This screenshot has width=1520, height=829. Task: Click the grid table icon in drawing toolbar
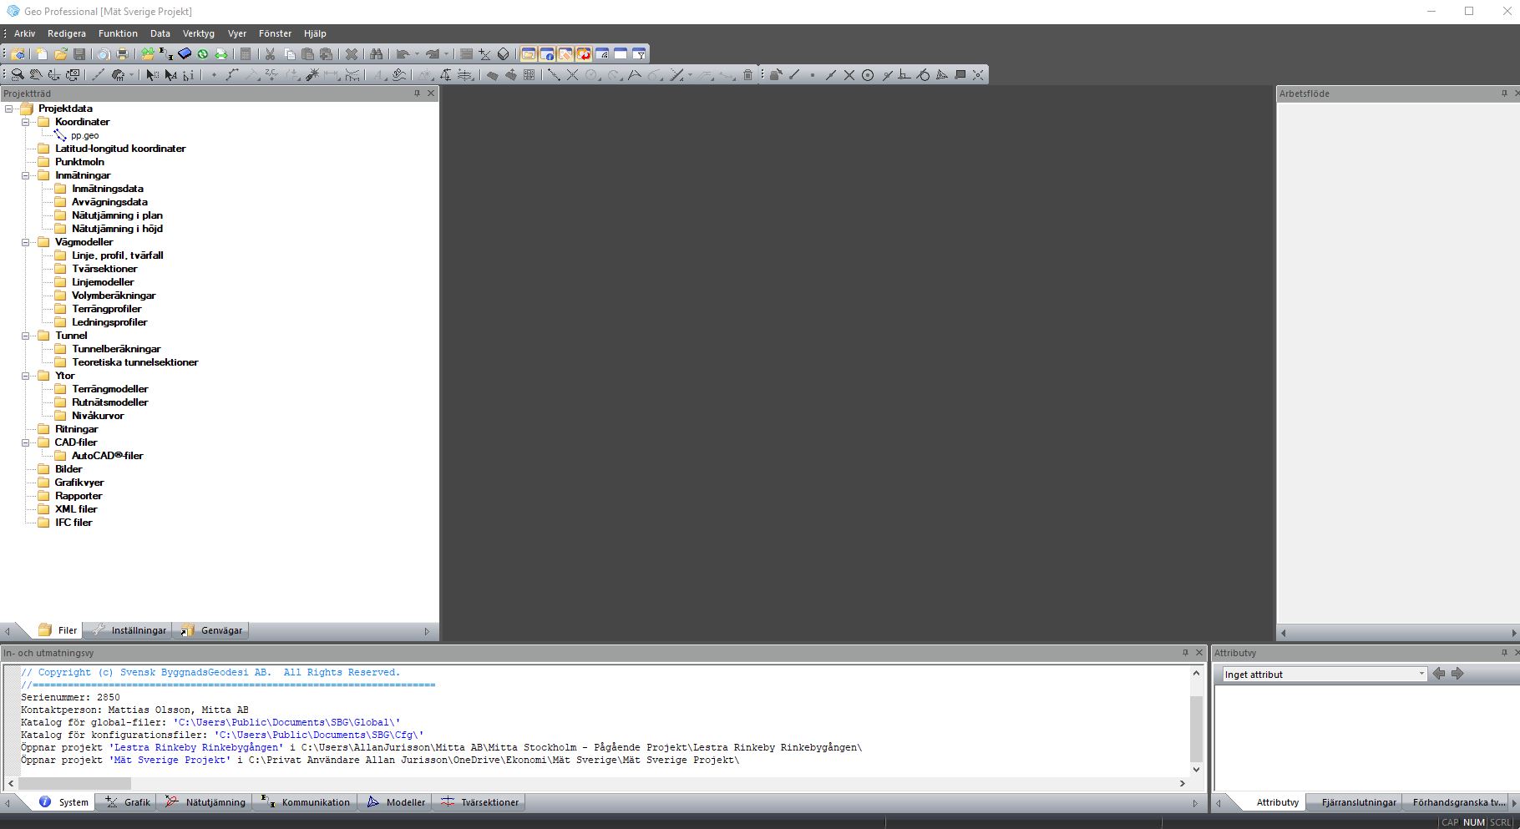[x=529, y=74]
